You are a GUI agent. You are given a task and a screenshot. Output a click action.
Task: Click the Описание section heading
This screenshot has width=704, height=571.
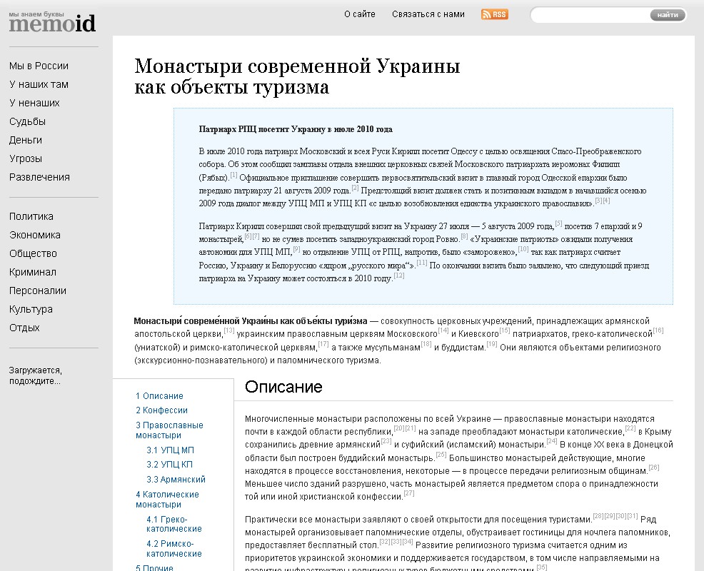click(x=283, y=387)
